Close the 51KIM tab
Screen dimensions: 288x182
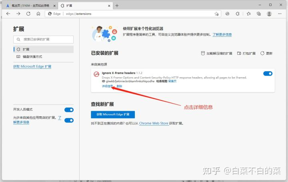tap(54, 6)
